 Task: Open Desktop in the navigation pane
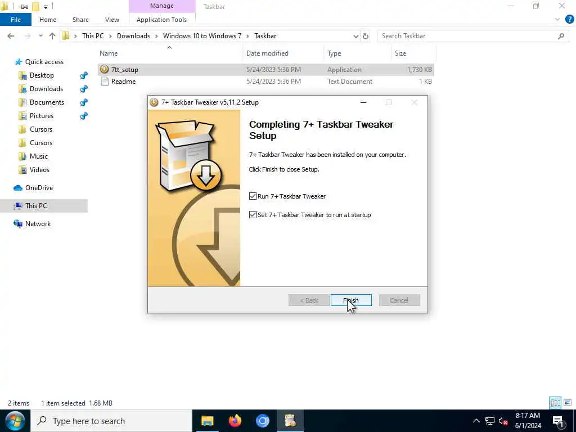coord(42,75)
